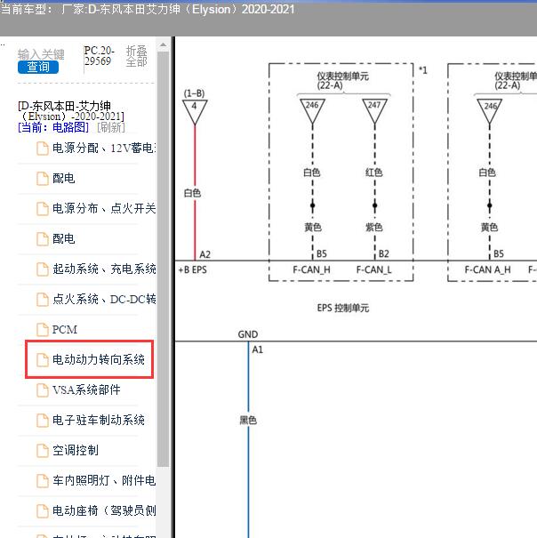Click connector triangle 246 in first unit

[x=312, y=111]
